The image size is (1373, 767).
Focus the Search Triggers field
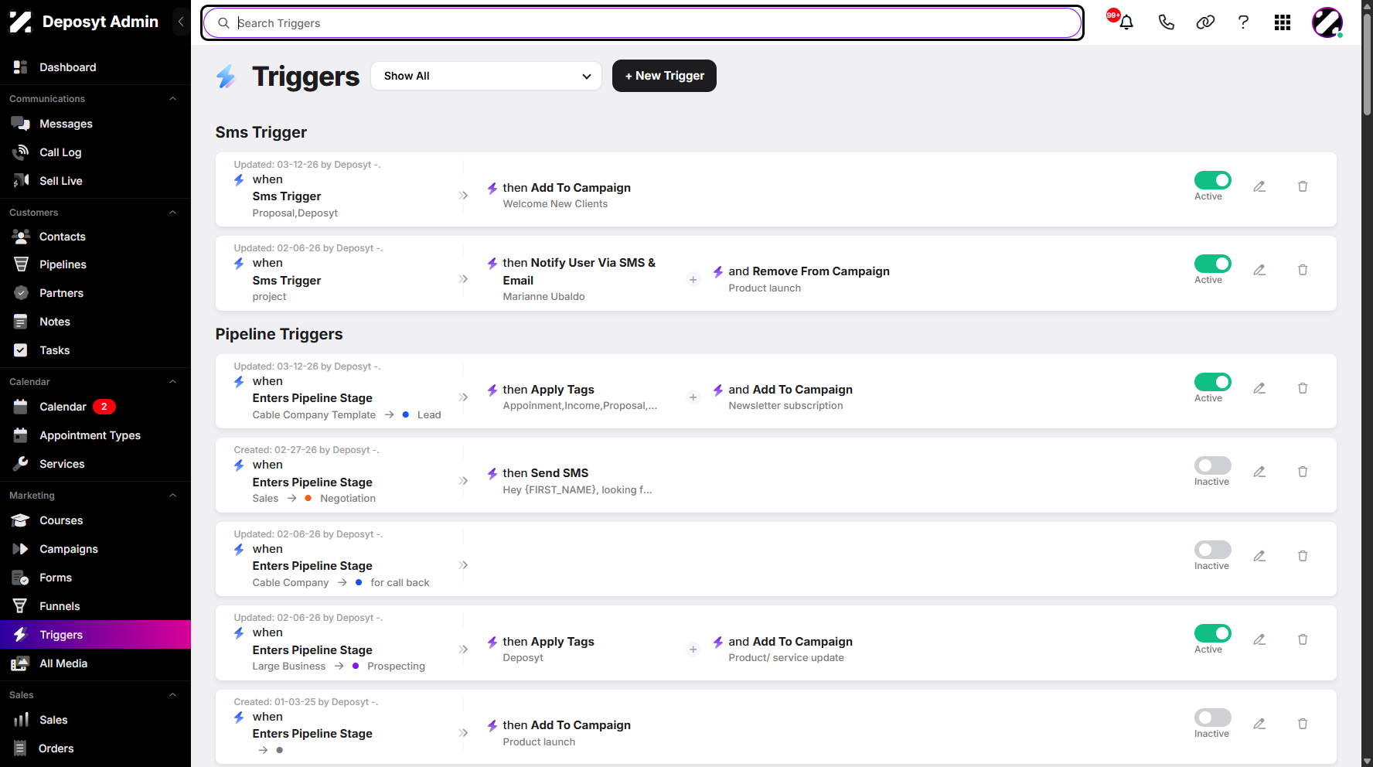coord(642,23)
